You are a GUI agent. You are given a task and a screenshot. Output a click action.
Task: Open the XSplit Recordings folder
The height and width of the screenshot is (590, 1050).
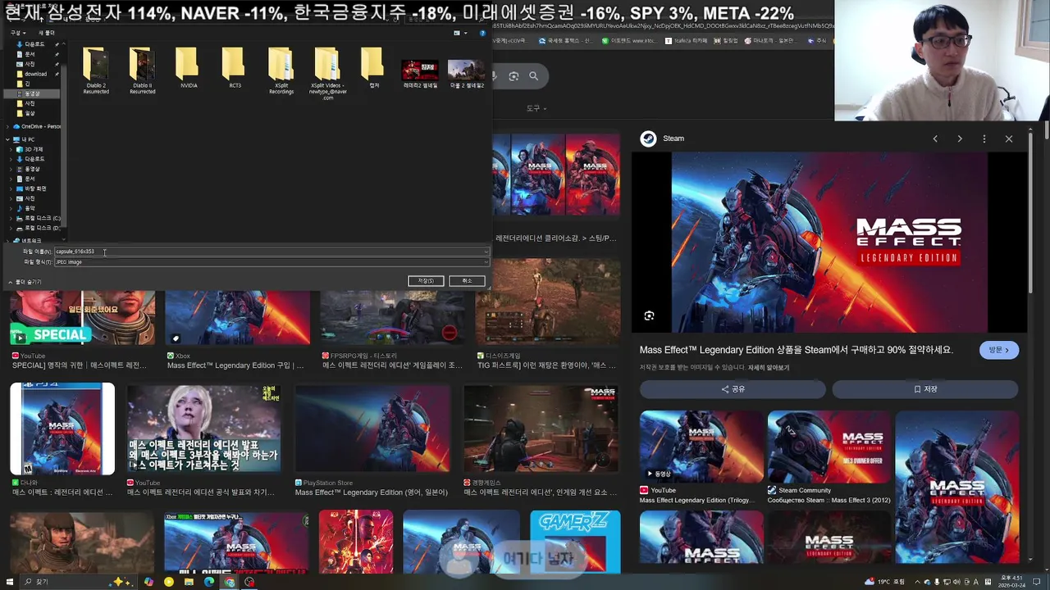pyautogui.click(x=281, y=71)
